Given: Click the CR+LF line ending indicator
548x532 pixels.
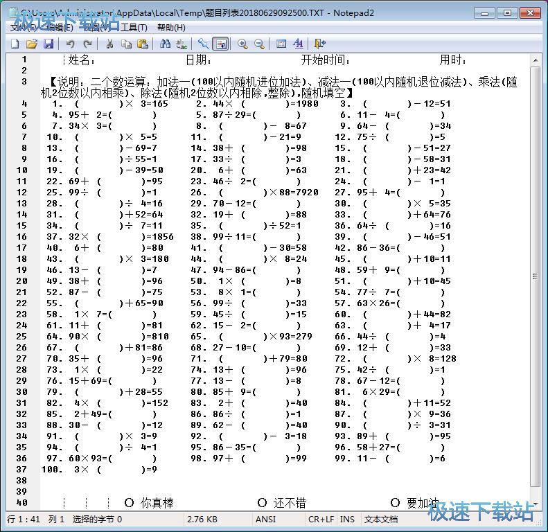Looking at the screenshot, I should 321,520.
